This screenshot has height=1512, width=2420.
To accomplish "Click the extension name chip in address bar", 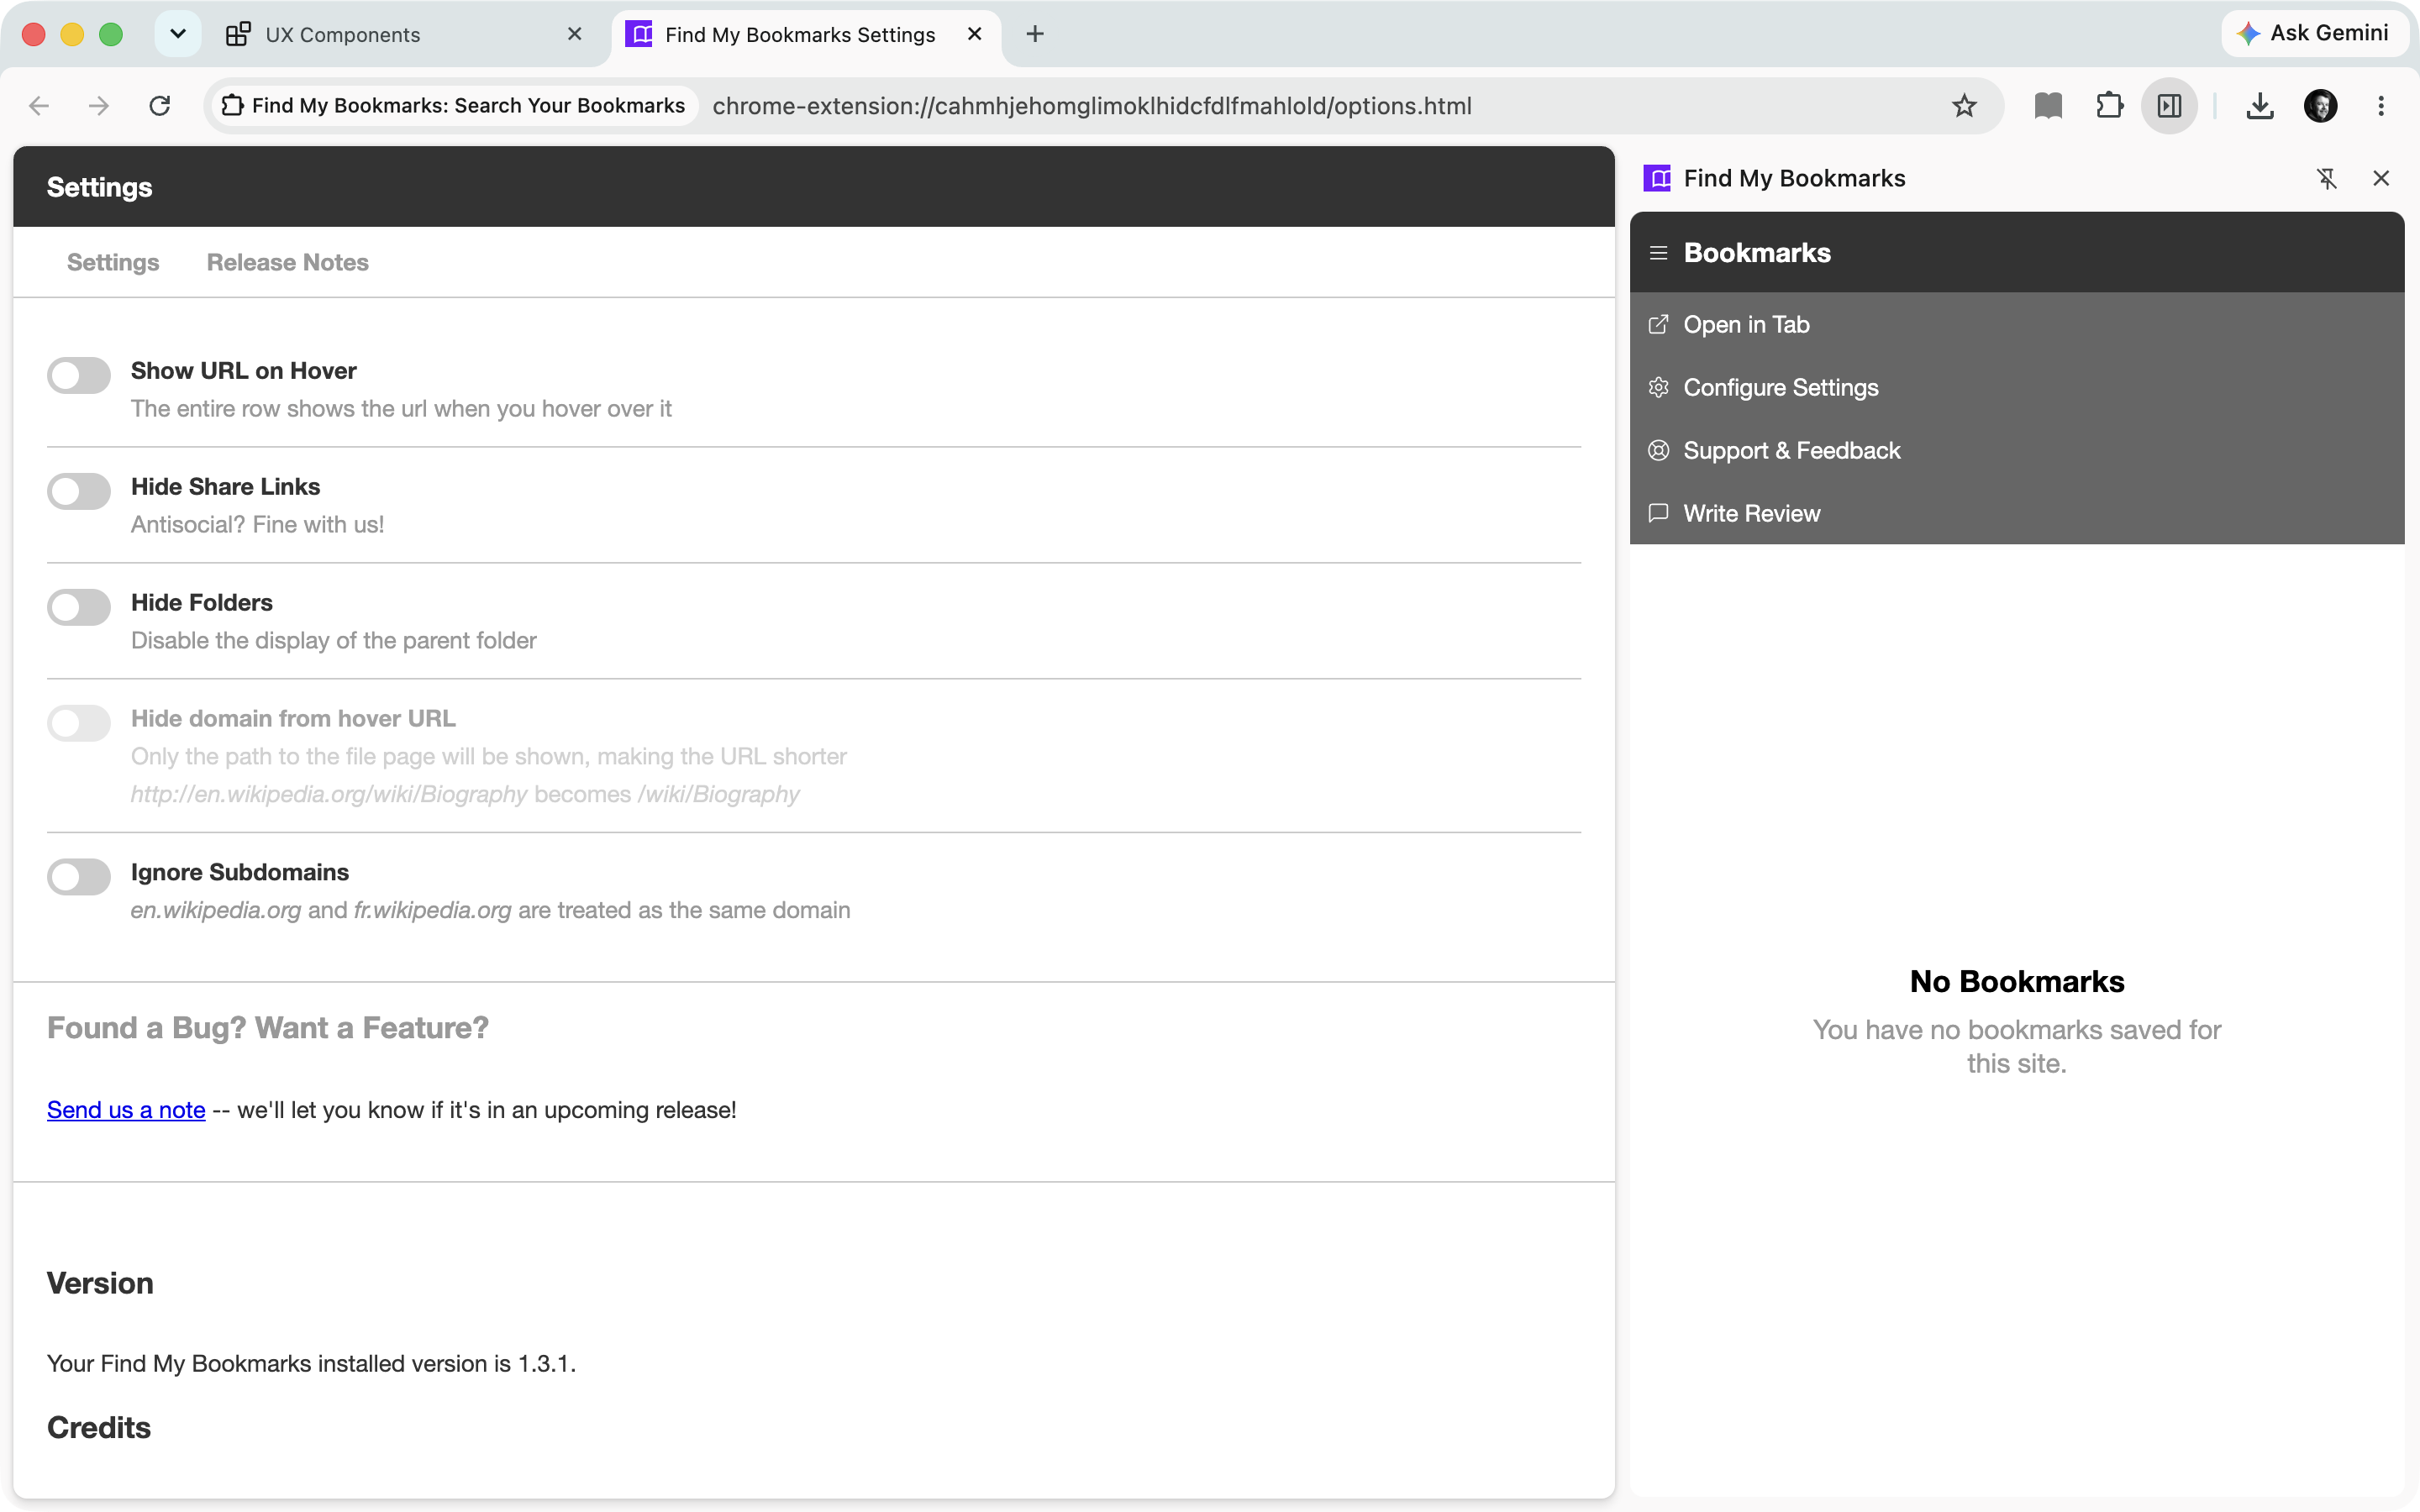I will 454,106.
